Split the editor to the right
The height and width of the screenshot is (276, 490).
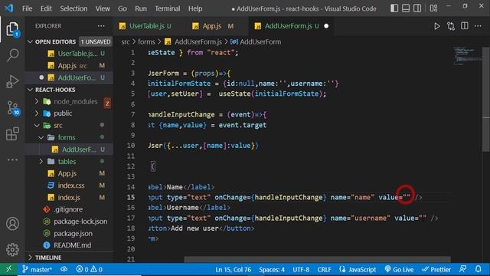coord(465,26)
